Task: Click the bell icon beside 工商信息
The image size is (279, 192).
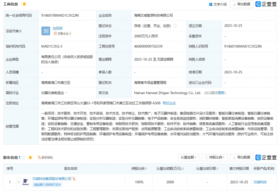Action: click(24, 4)
